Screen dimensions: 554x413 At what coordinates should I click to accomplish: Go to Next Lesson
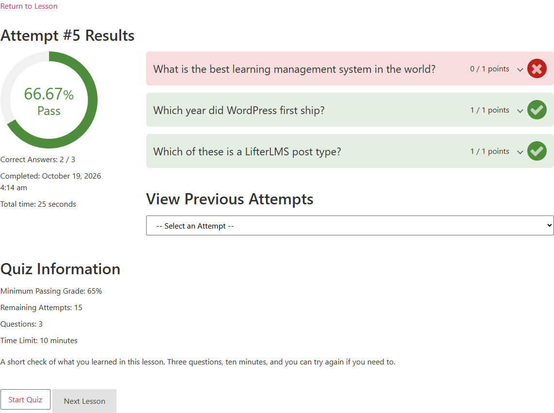[x=84, y=401]
